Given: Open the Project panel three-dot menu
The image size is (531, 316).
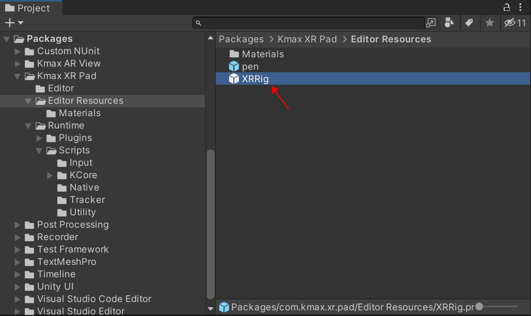Looking at the screenshot, I should 521,7.
